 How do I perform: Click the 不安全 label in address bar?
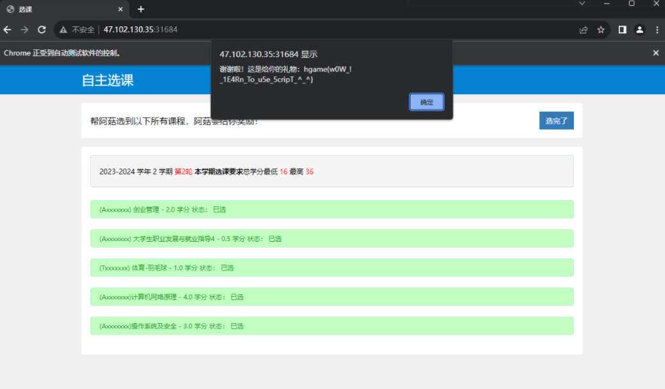coord(83,29)
